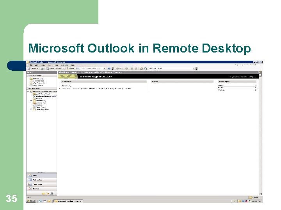This screenshot has height=210, width=281.
Task: Select the Search Folders item
Action: tap(41, 109)
